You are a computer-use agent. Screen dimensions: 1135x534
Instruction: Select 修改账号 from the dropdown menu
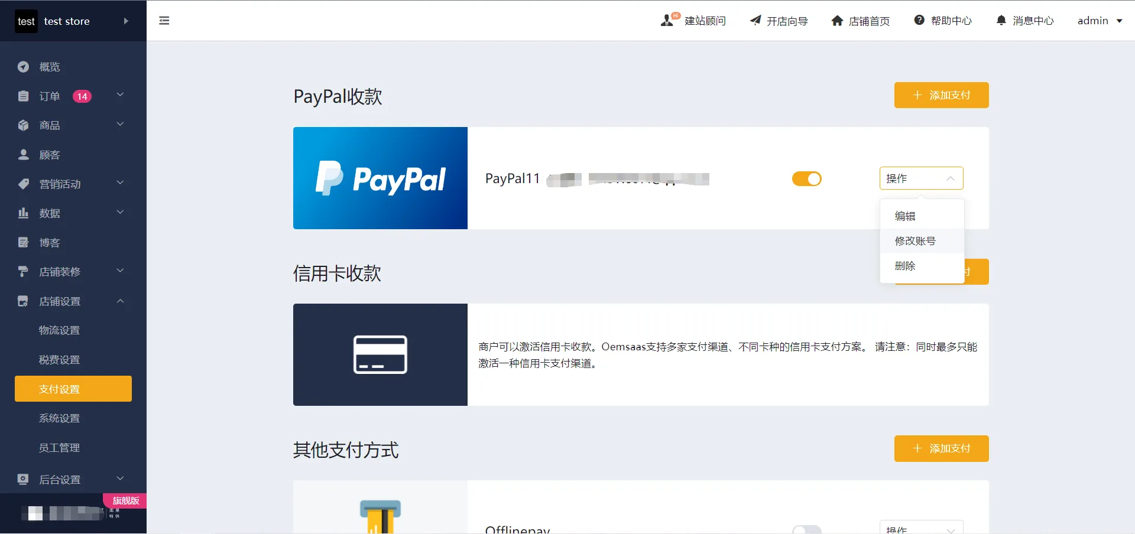coord(922,241)
